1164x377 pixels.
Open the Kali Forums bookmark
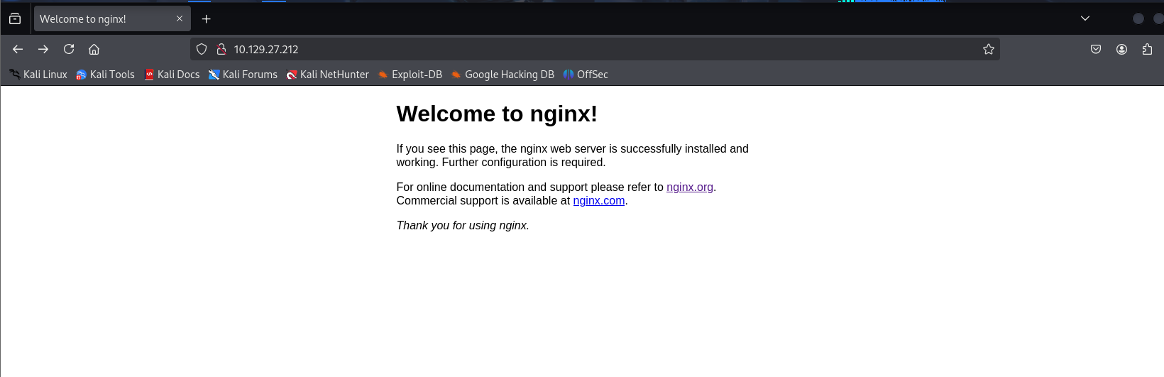point(243,75)
